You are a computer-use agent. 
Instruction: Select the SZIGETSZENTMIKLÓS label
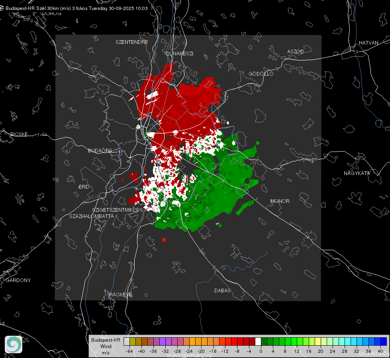click(x=118, y=210)
